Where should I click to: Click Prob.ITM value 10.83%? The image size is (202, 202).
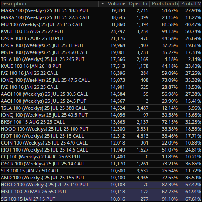pyautogui.click(x=193, y=143)
